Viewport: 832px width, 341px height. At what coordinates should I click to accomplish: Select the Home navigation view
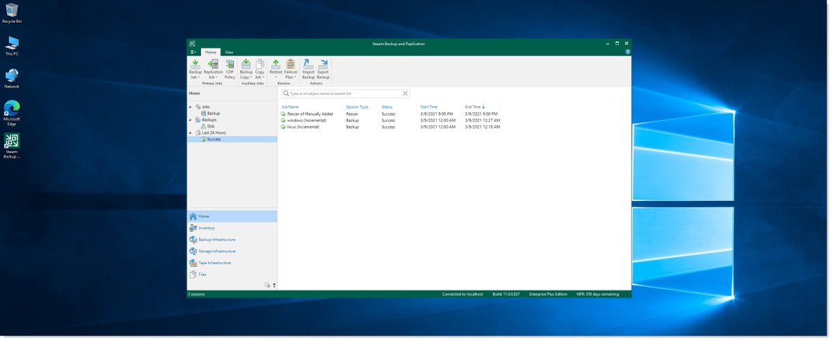[x=232, y=216]
